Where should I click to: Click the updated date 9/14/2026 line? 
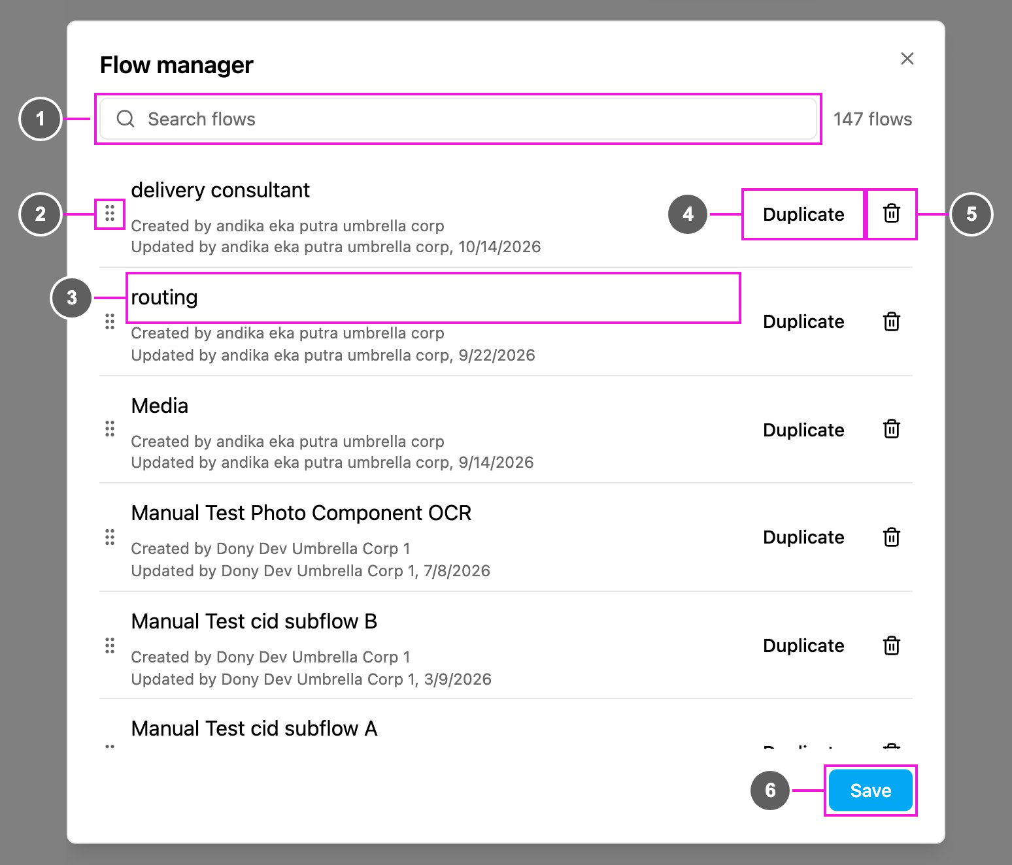tap(333, 463)
